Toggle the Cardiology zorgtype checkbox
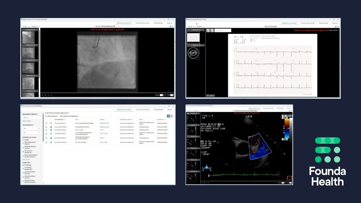The width and height of the screenshot is (361, 203). [x=23, y=165]
